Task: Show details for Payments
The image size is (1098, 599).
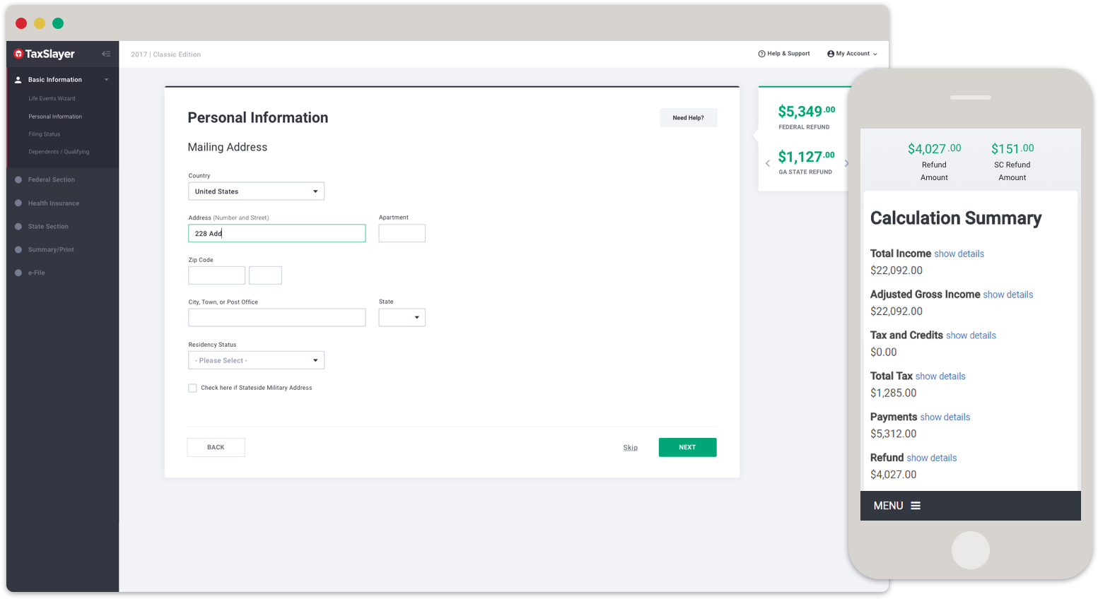Action: pos(945,417)
